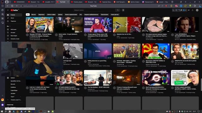Switch to the 'Купить Клави...' browser tab
The image size is (202, 113).
point(134,2)
